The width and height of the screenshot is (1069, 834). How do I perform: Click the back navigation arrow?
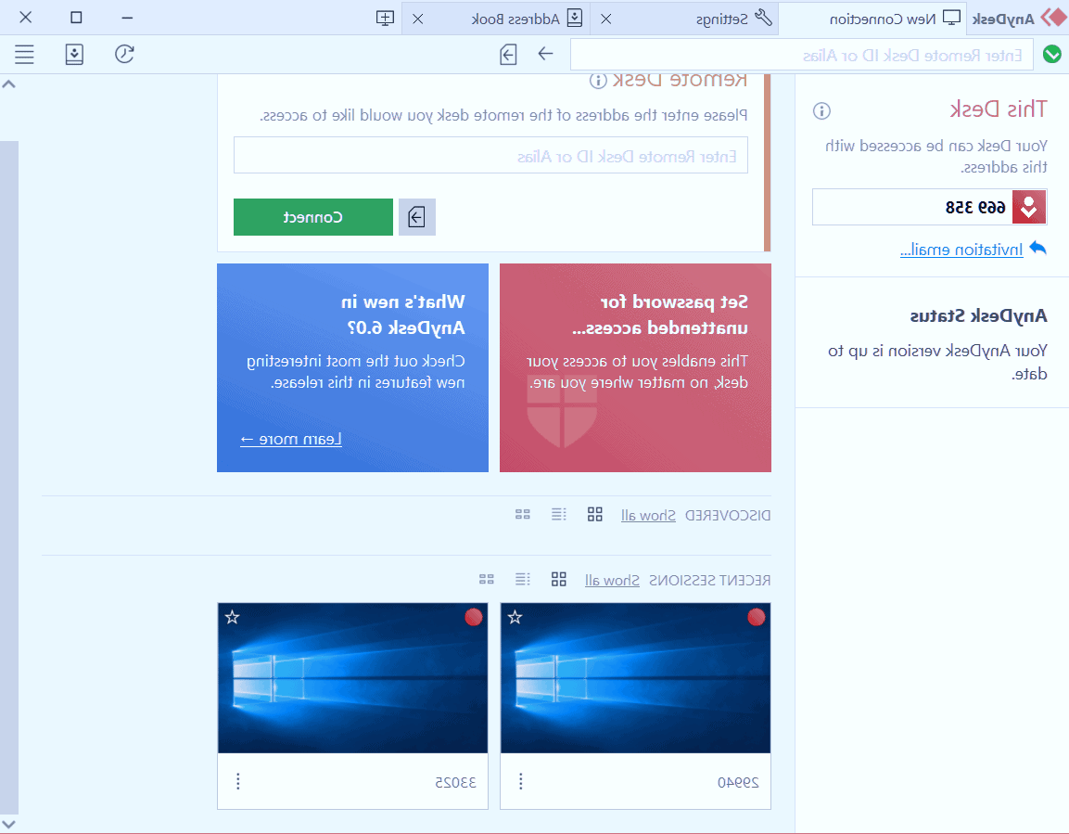point(543,55)
